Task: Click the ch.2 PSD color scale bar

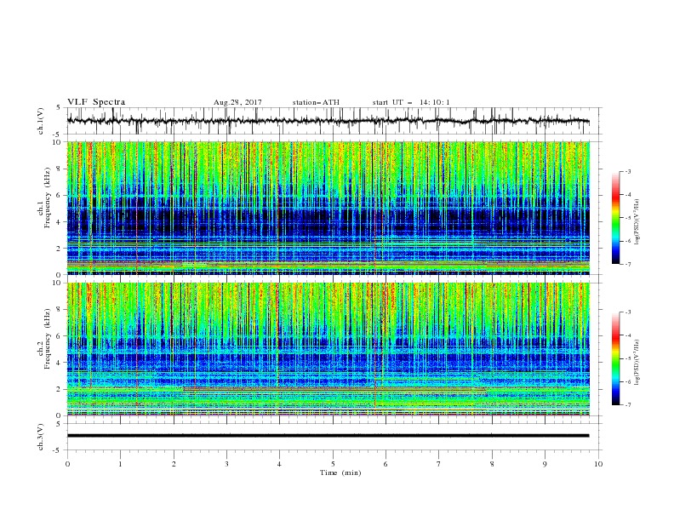Action: point(616,358)
